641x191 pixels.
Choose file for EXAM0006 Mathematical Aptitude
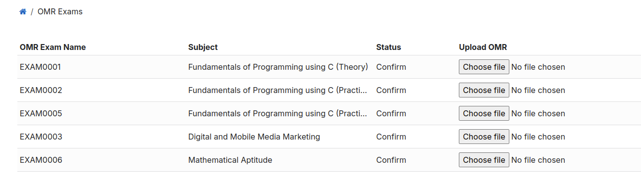484,160
